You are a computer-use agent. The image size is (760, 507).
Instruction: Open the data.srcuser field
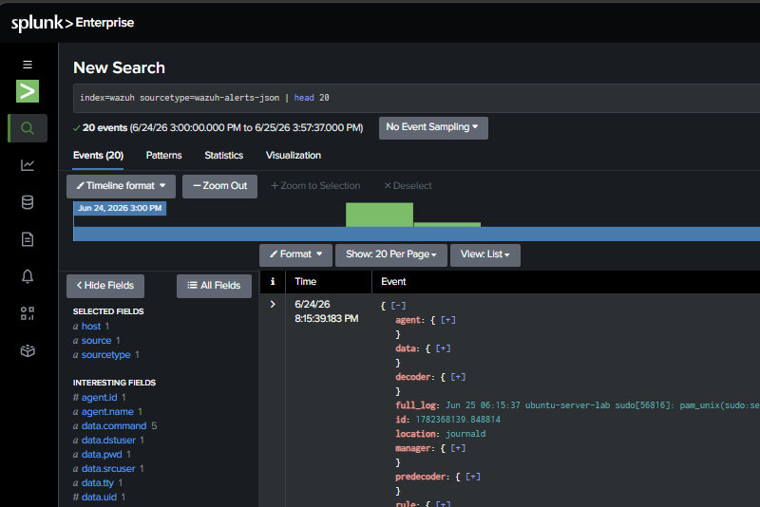[x=108, y=469]
